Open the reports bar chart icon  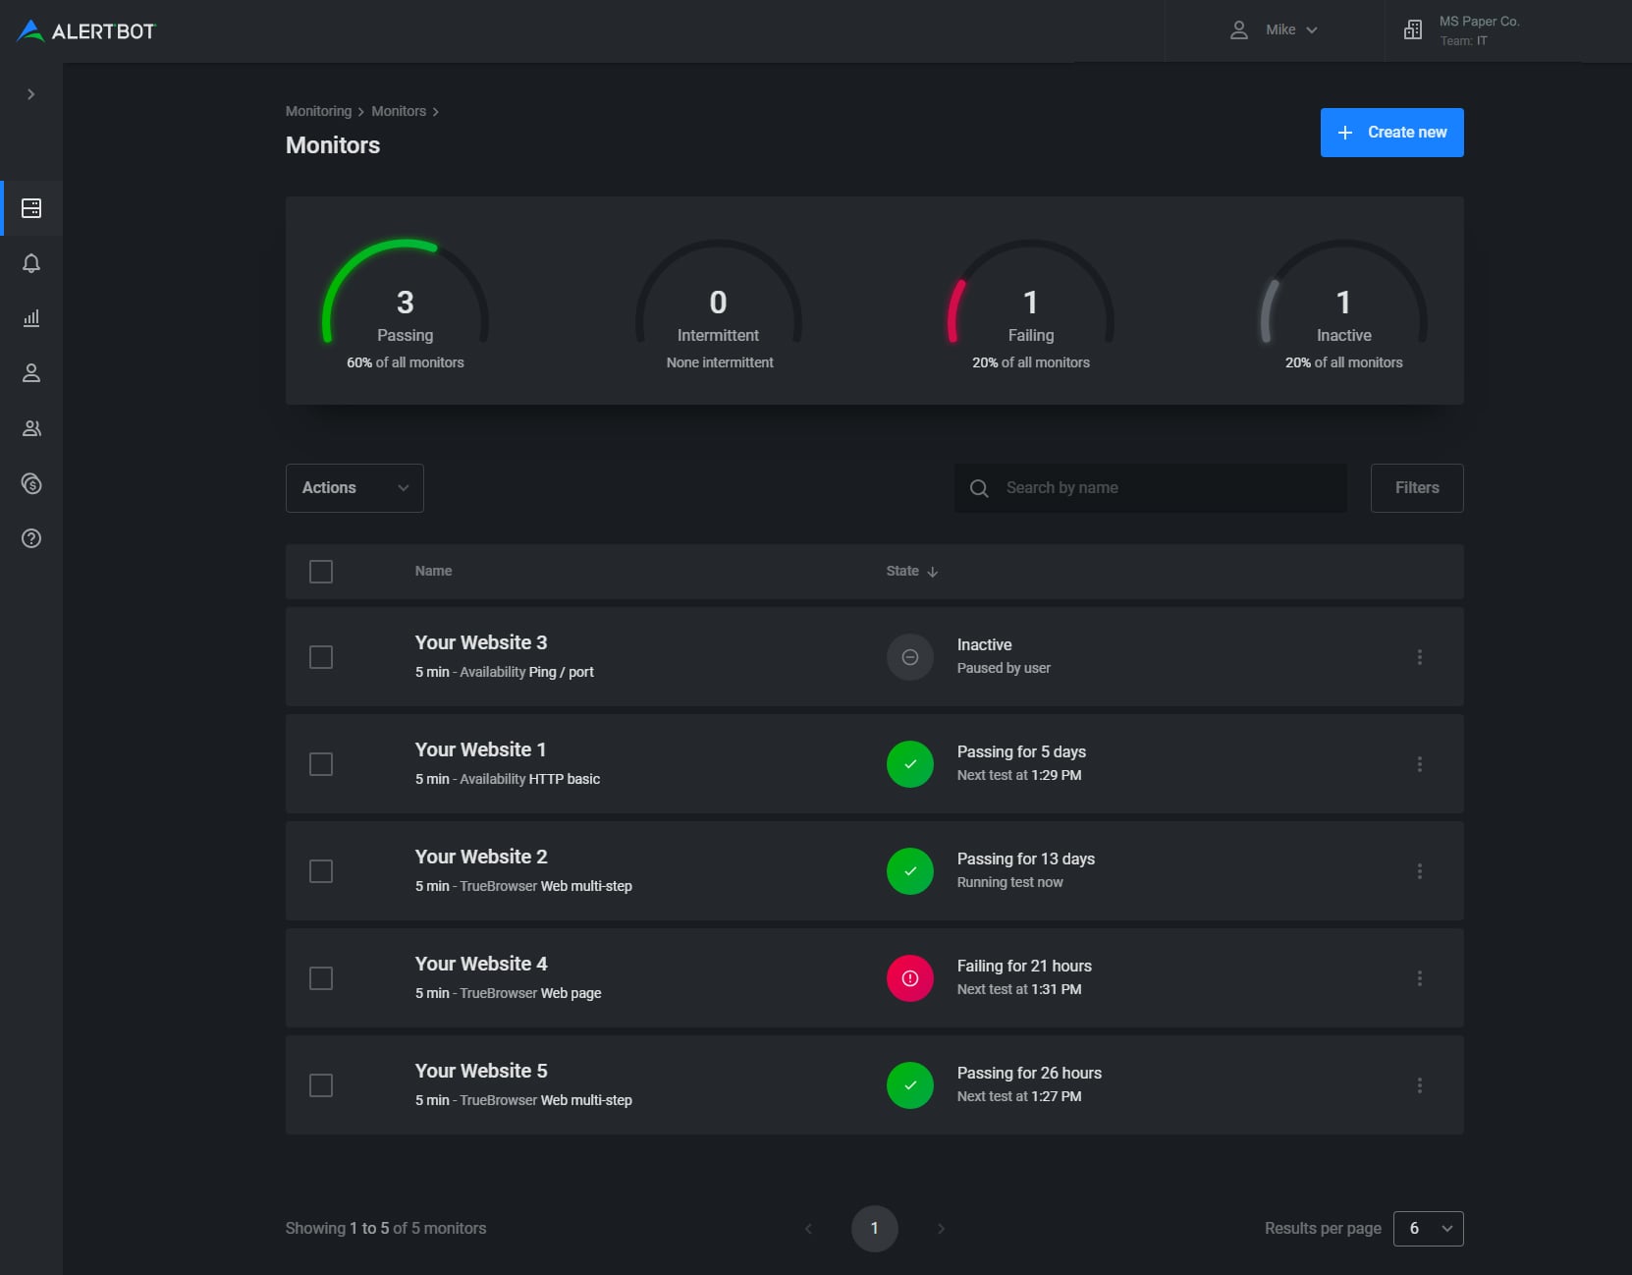[31, 318]
